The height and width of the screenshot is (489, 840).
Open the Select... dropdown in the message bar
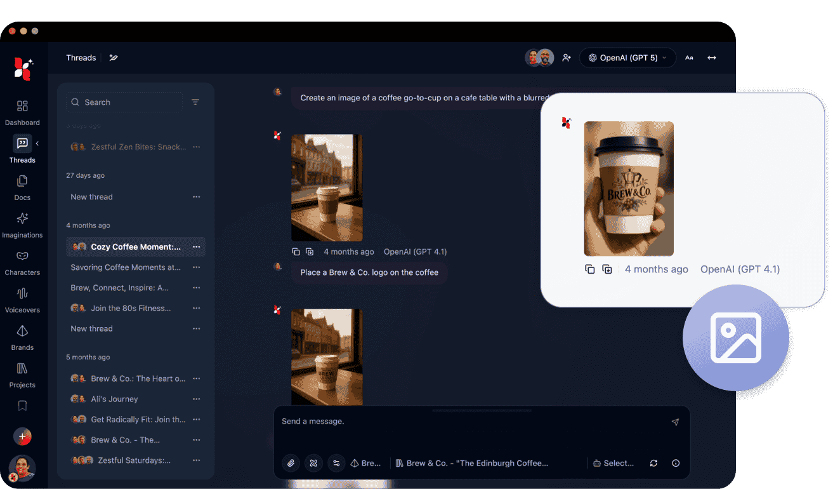[x=613, y=463]
